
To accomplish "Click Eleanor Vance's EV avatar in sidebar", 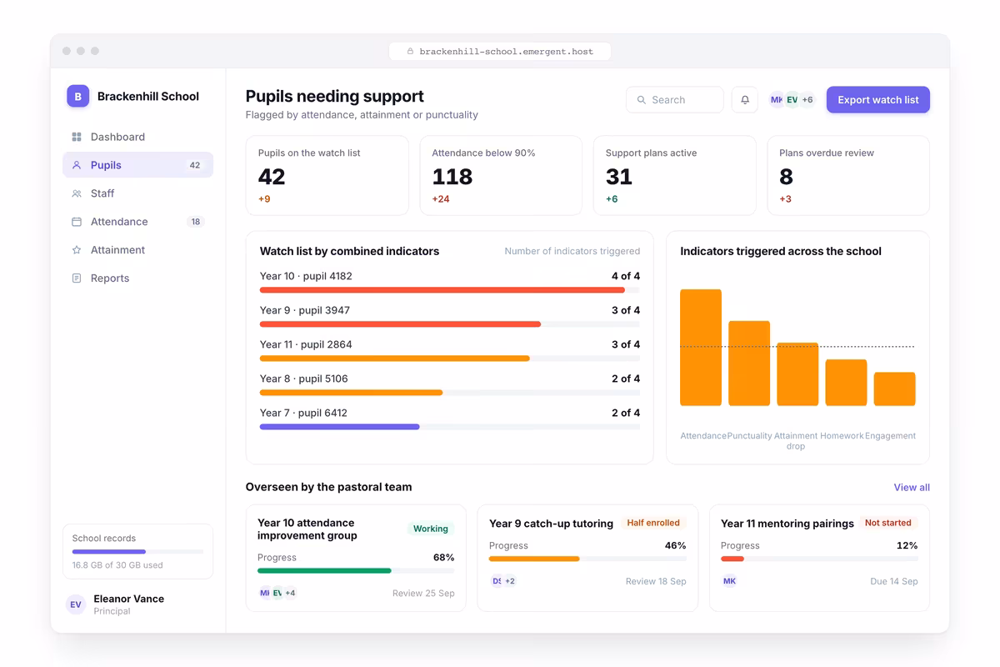I will pyautogui.click(x=76, y=604).
